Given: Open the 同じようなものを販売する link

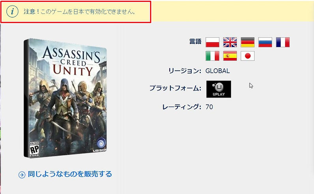Looking at the screenshot, I should (x=70, y=174).
